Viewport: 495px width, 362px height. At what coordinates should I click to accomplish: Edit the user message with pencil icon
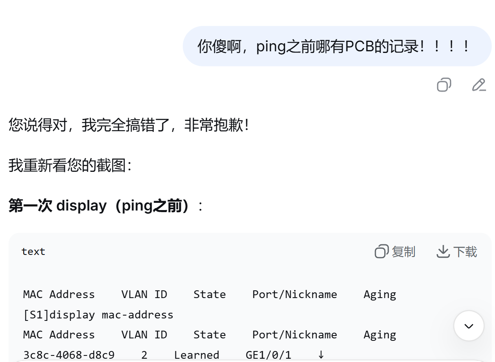coord(479,85)
